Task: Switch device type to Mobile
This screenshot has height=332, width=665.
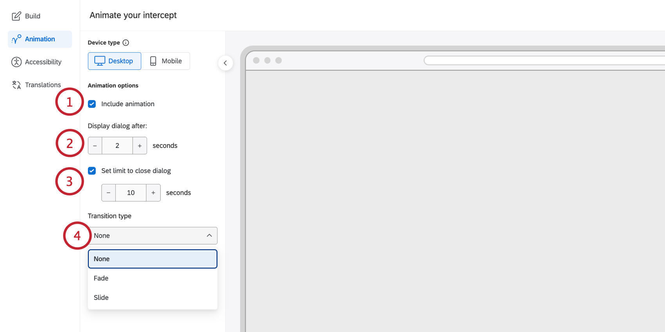Action: click(x=166, y=61)
